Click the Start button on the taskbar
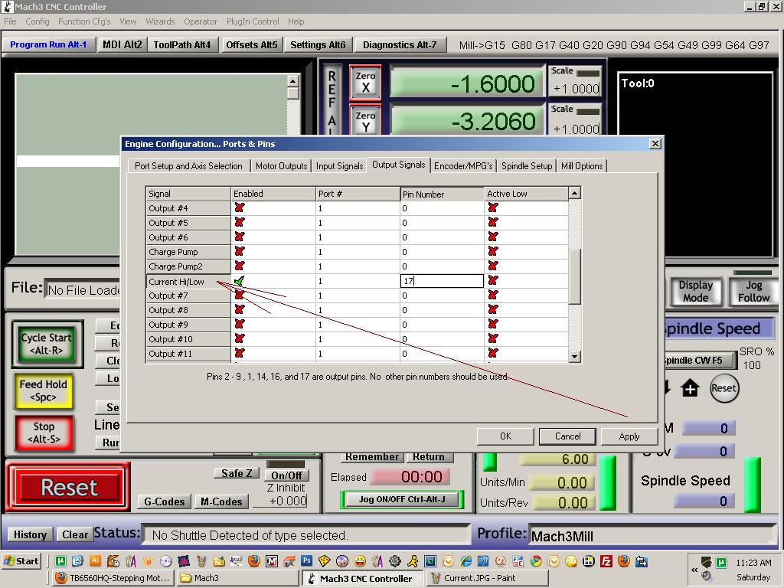The height and width of the screenshot is (588, 784). point(21,561)
